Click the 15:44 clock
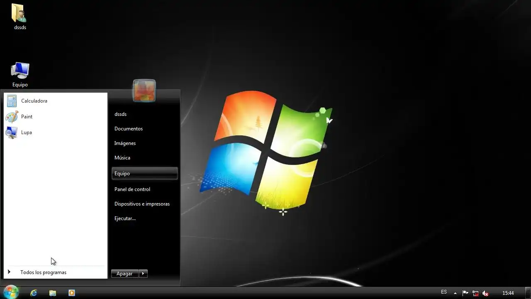 [x=508, y=293]
